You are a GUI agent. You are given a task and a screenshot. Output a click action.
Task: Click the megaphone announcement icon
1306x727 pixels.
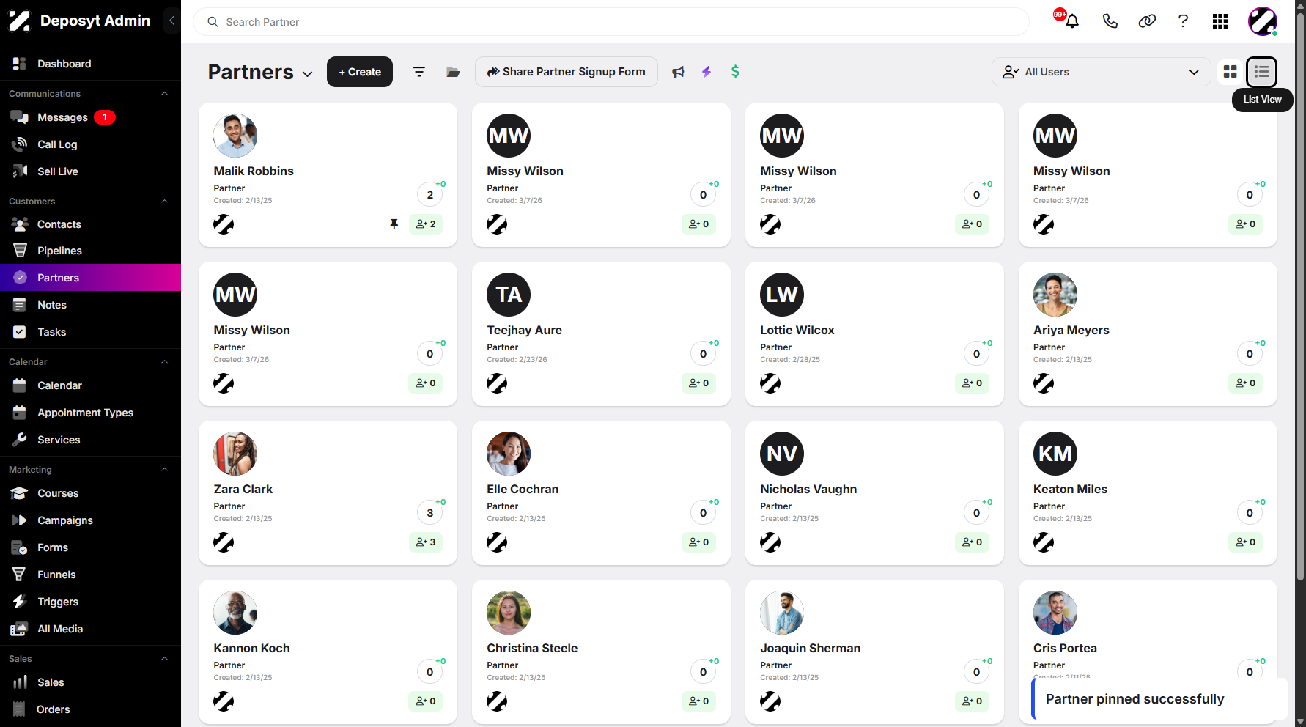tap(678, 72)
